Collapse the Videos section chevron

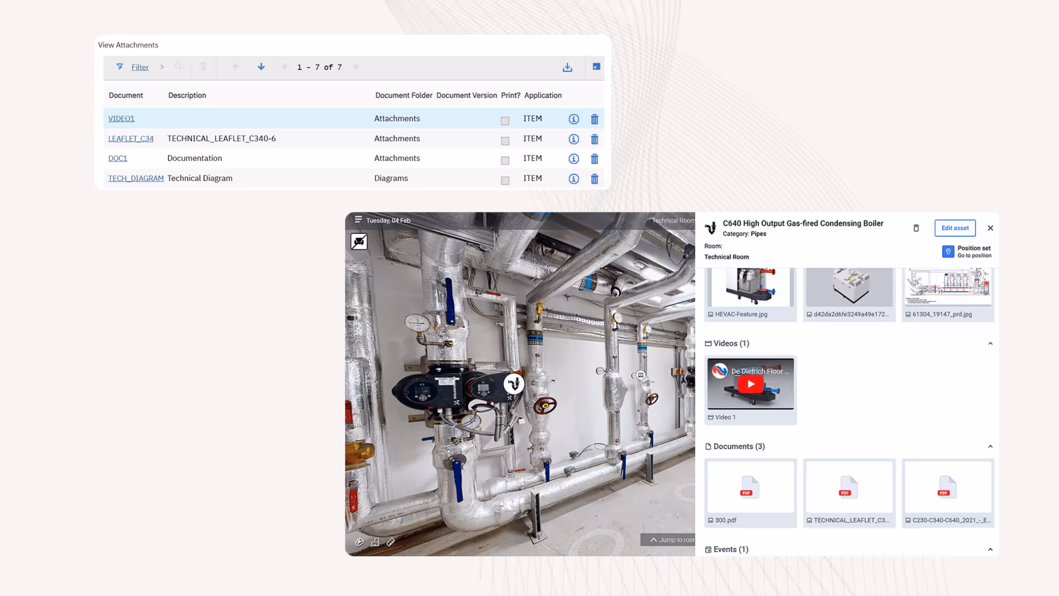990,343
